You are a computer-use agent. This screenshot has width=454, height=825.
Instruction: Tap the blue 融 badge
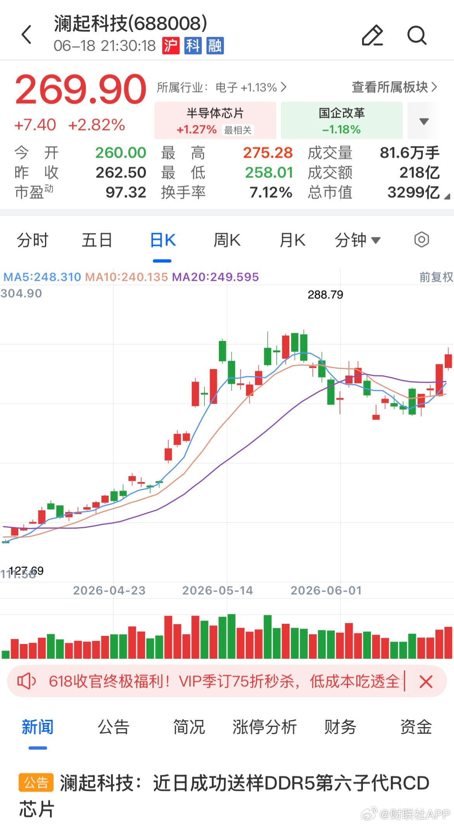tap(215, 46)
